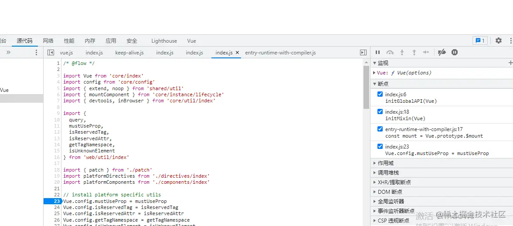This screenshot has height=226, width=513.
Task: Pause script execution button
Action: [x=377, y=52]
